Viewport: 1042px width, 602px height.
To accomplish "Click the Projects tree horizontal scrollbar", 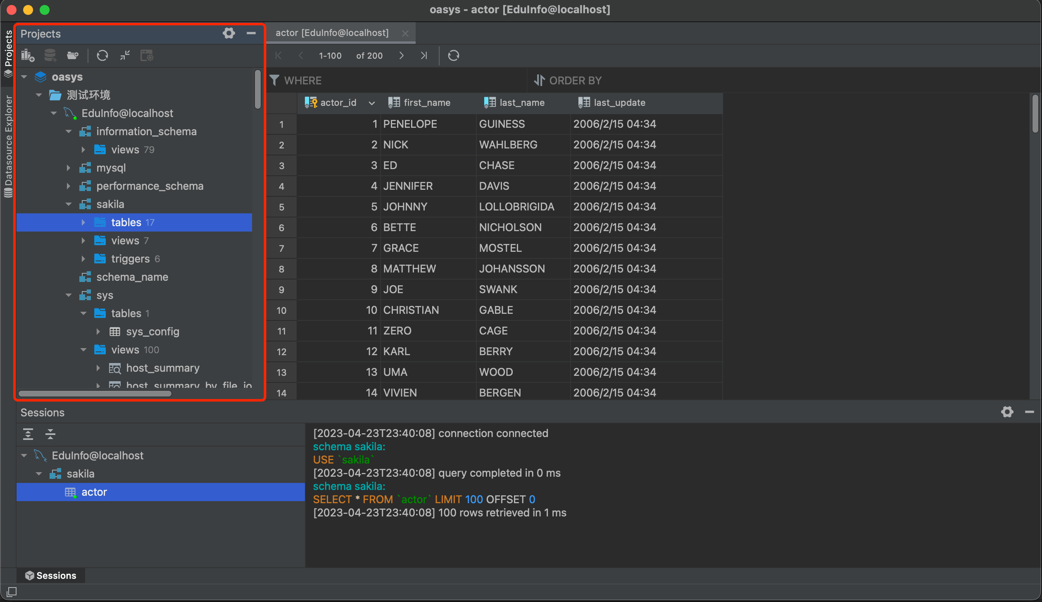I will 95,394.
